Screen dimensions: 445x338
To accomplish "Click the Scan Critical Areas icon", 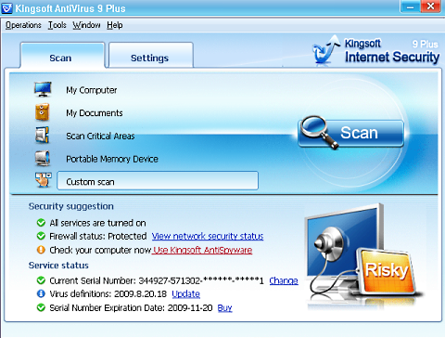I will coord(43,135).
